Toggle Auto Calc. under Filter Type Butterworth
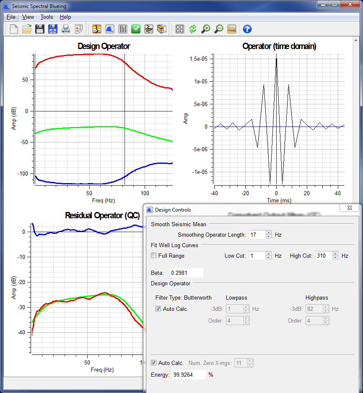This screenshot has height=393, width=363. tap(158, 308)
